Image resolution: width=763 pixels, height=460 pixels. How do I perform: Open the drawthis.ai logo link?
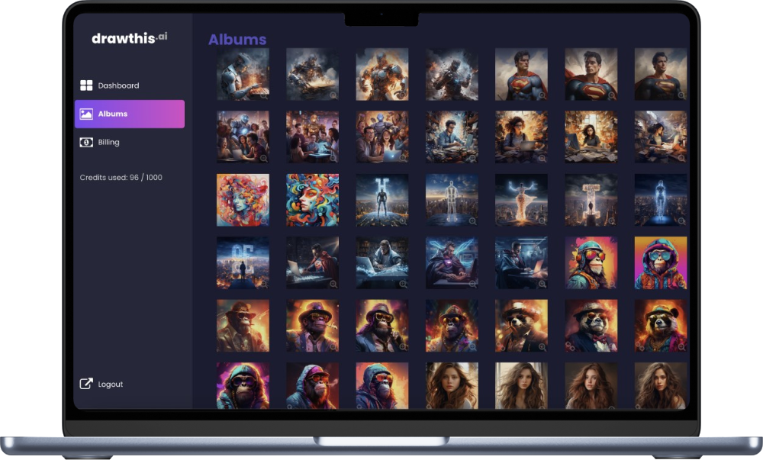point(130,38)
